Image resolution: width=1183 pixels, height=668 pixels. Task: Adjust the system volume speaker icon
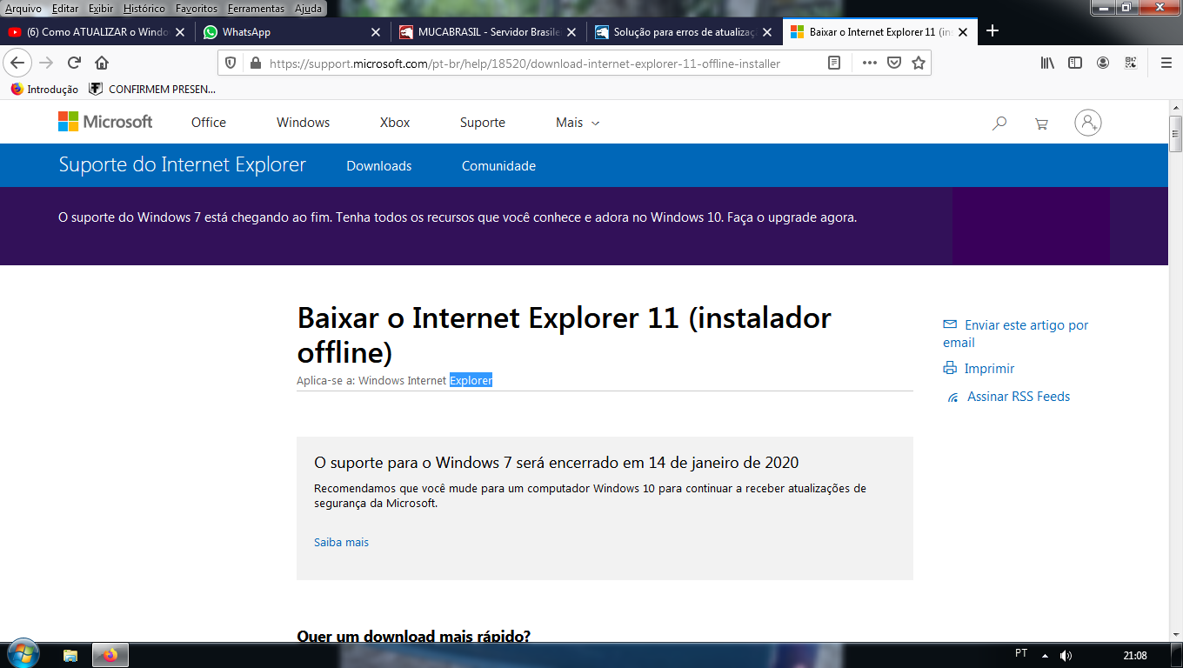(1066, 655)
